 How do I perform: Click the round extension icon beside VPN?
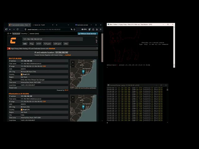pos(90,29)
